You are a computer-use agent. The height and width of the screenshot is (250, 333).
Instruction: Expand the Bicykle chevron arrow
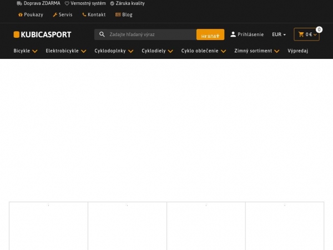click(35, 51)
